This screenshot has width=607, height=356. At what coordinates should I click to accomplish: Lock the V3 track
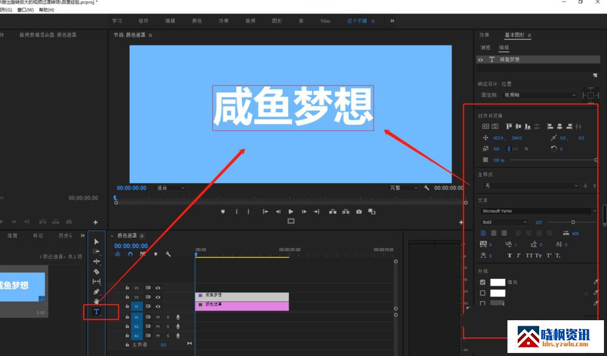coord(127,288)
